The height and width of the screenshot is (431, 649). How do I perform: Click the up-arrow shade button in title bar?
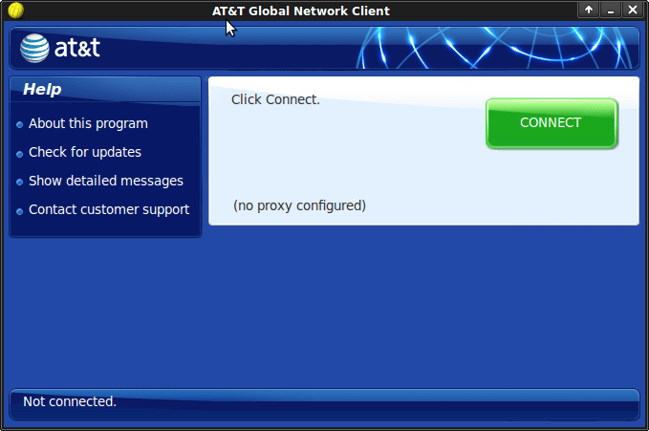pyautogui.click(x=588, y=10)
